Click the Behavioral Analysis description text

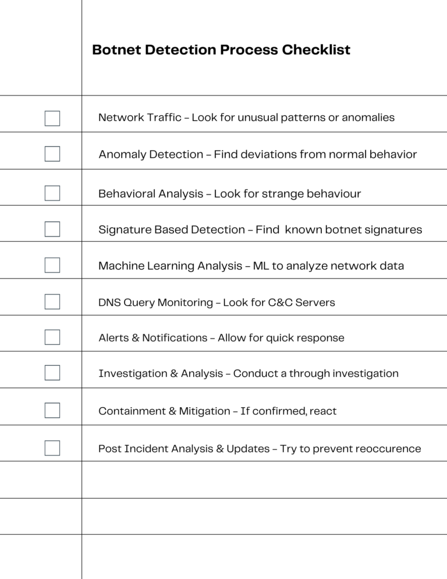[x=229, y=194]
